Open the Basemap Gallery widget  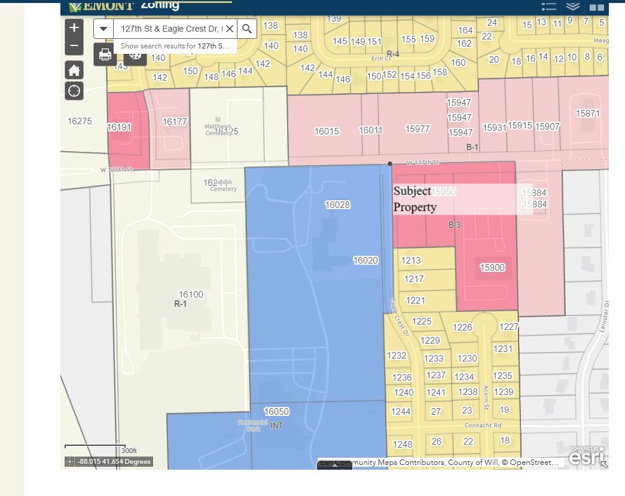tap(596, 7)
